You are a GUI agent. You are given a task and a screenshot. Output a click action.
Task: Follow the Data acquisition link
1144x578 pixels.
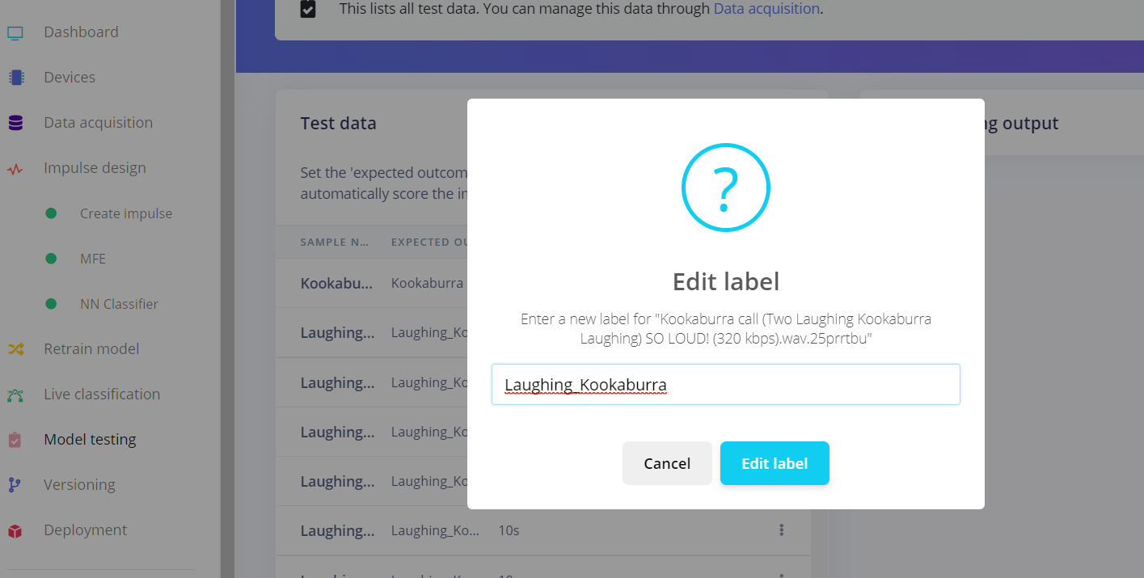coord(766,10)
